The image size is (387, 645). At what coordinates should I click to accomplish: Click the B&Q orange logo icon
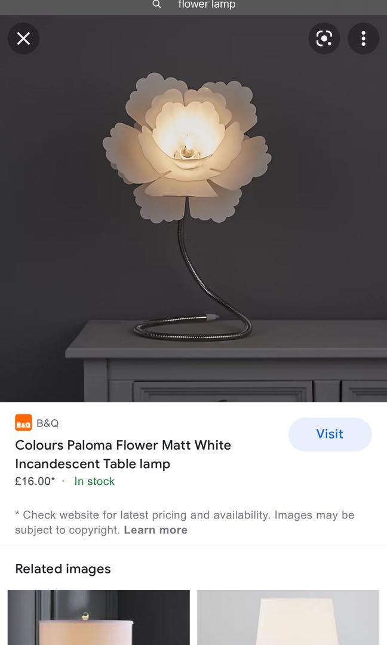(23, 422)
